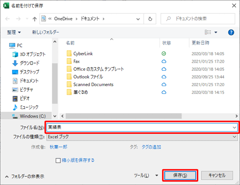Click the sidebar scroll up arrow
The width and height of the screenshot is (240, 185).
click(55, 42)
